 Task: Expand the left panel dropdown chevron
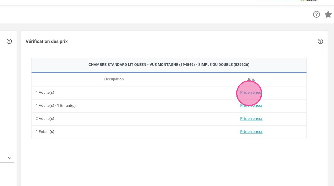pyautogui.click(x=10, y=158)
